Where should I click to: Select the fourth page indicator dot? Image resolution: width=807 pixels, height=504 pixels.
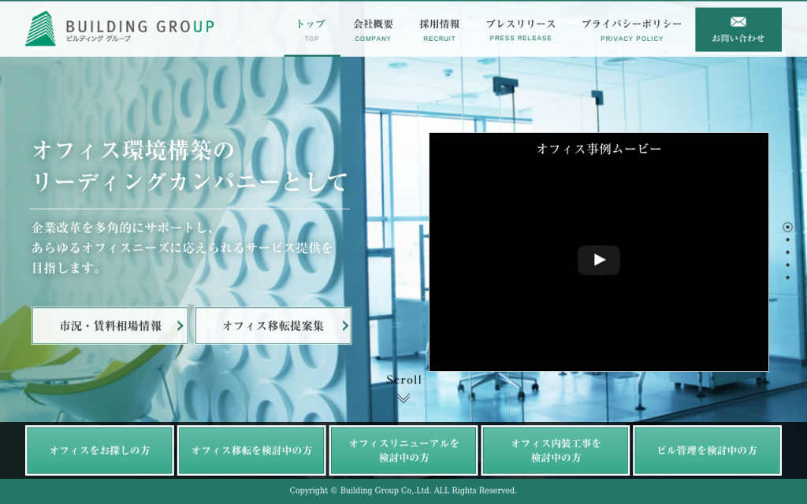pos(787,265)
